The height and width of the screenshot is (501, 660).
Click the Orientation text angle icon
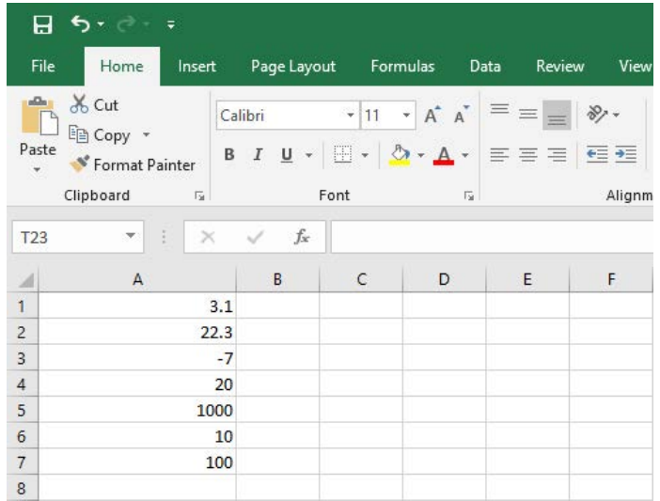click(x=596, y=114)
